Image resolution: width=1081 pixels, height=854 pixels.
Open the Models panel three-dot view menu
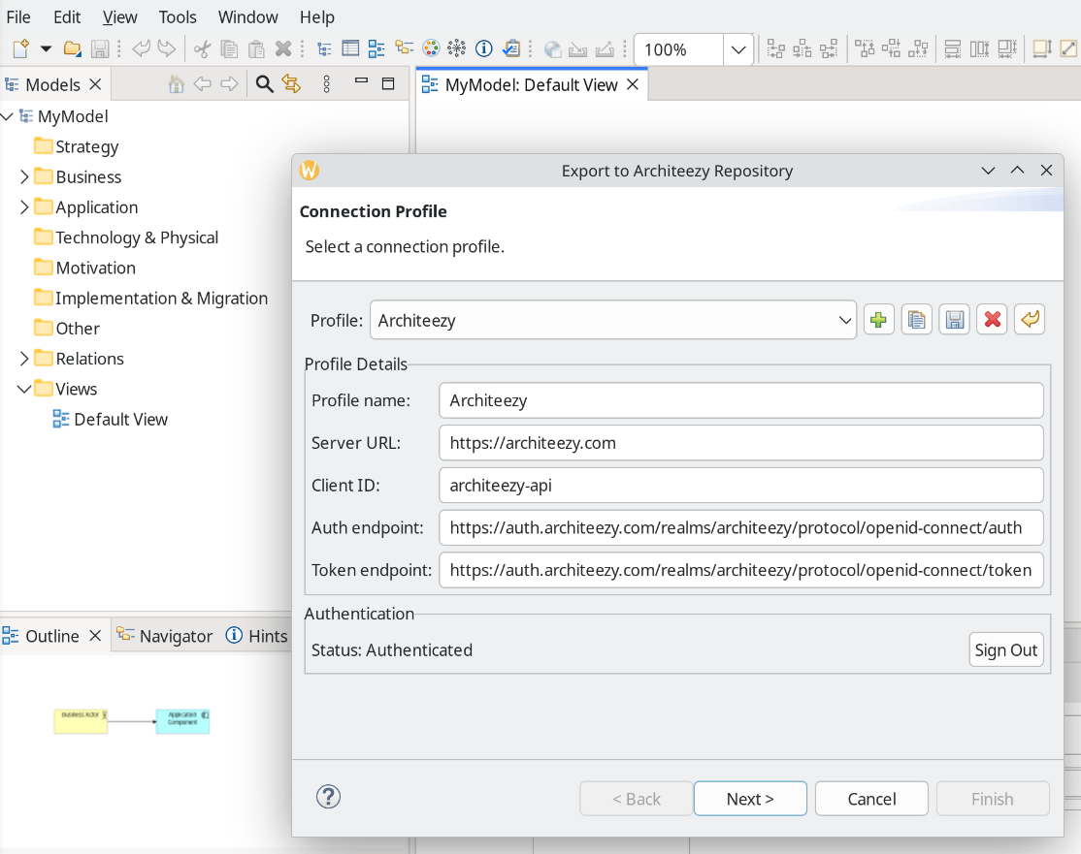click(x=327, y=84)
